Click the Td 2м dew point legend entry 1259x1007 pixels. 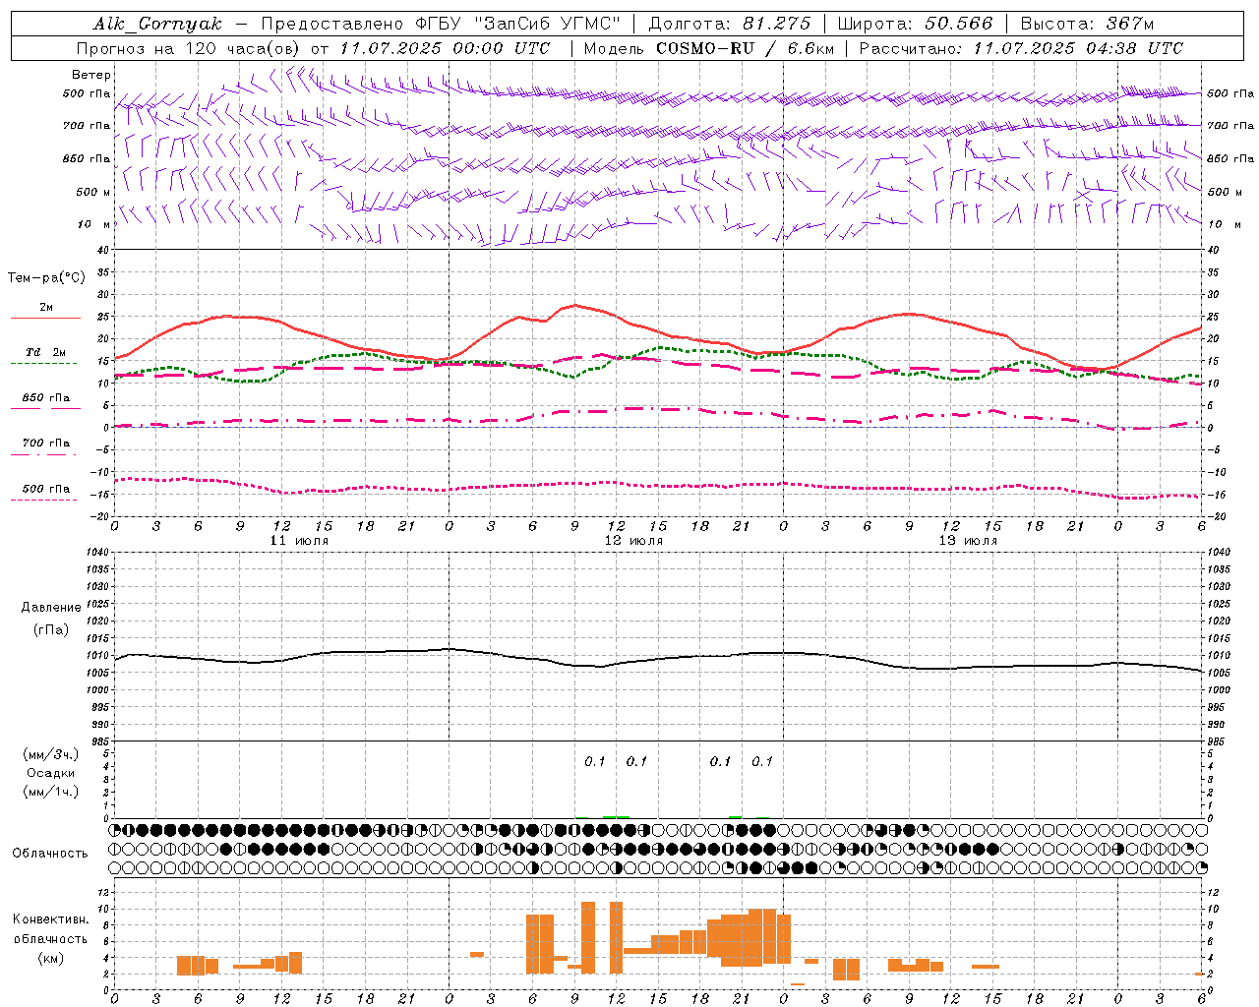click(46, 352)
